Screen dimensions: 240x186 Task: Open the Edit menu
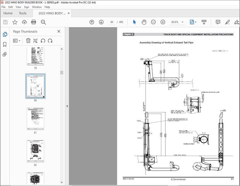pos(10,7)
